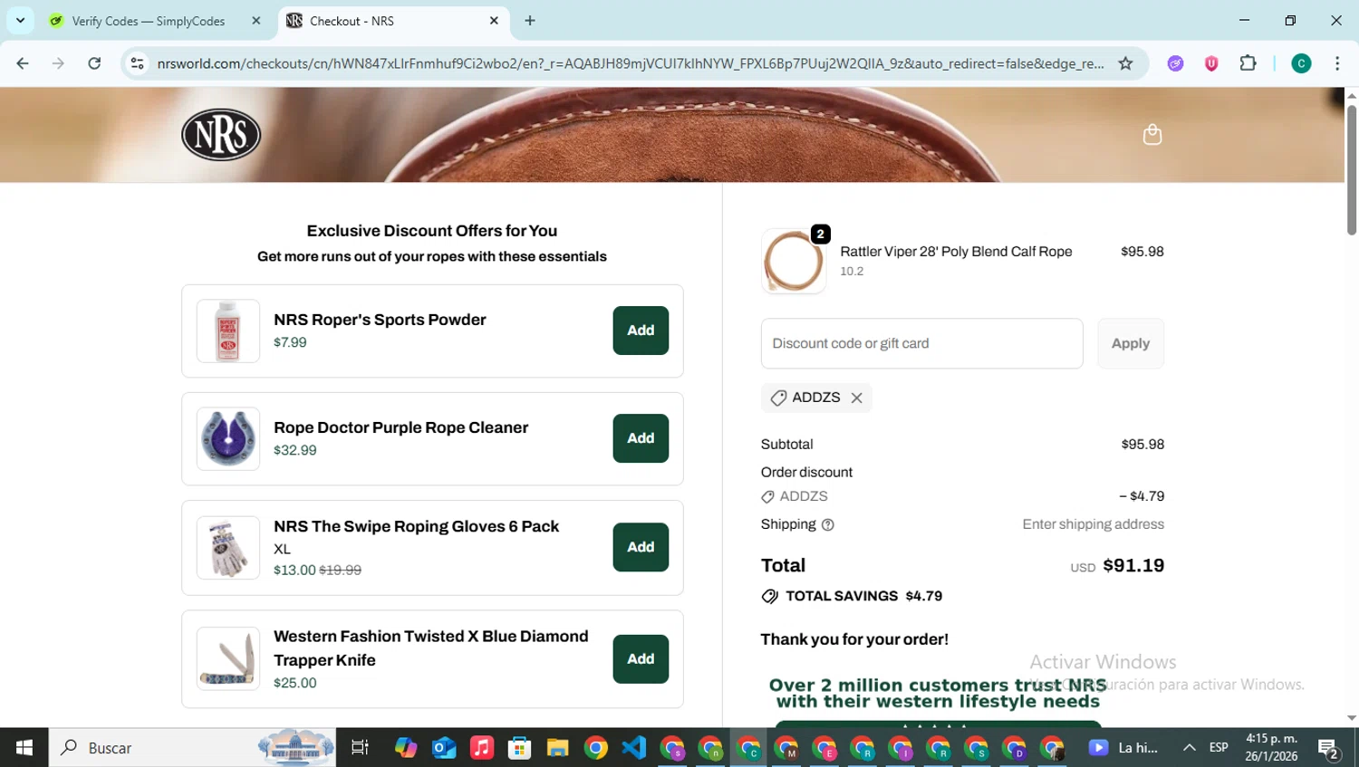Open the Chrome profile avatar C
The height and width of the screenshot is (767, 1359).
(1301, 63)
